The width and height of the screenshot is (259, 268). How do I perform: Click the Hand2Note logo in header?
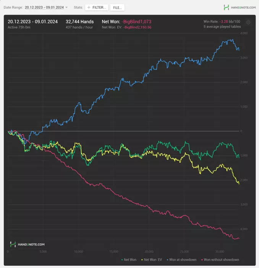[226, 7]
